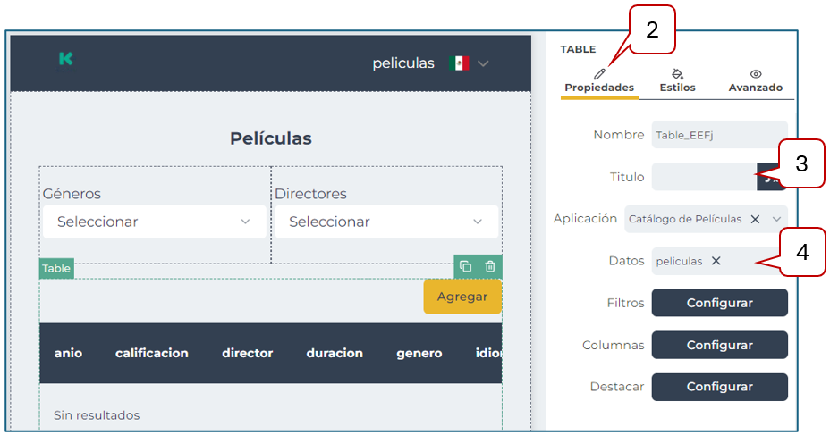Screen dimensions: 830x435
Task: Expand the Aplicación dropdown chevron
Action: click(x=776, y=219)
